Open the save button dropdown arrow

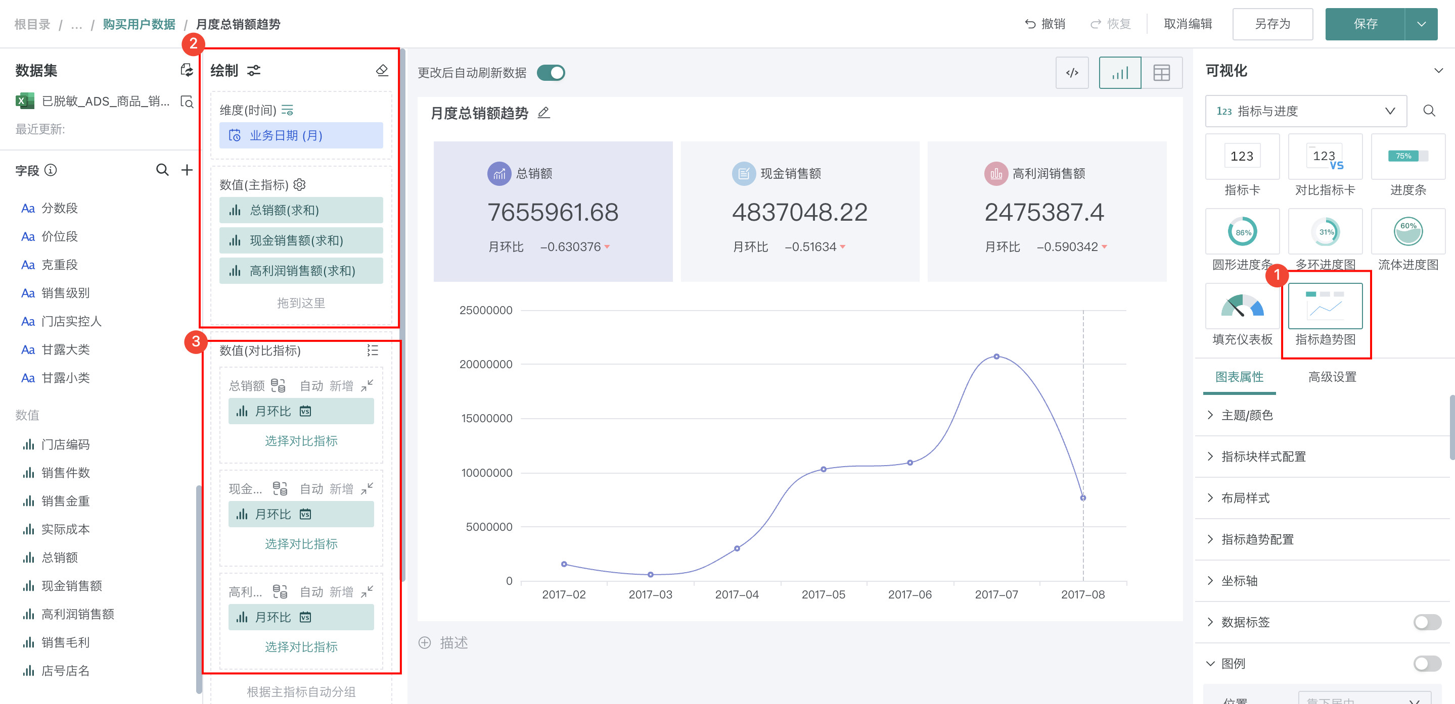click(x=1421, y=24)
